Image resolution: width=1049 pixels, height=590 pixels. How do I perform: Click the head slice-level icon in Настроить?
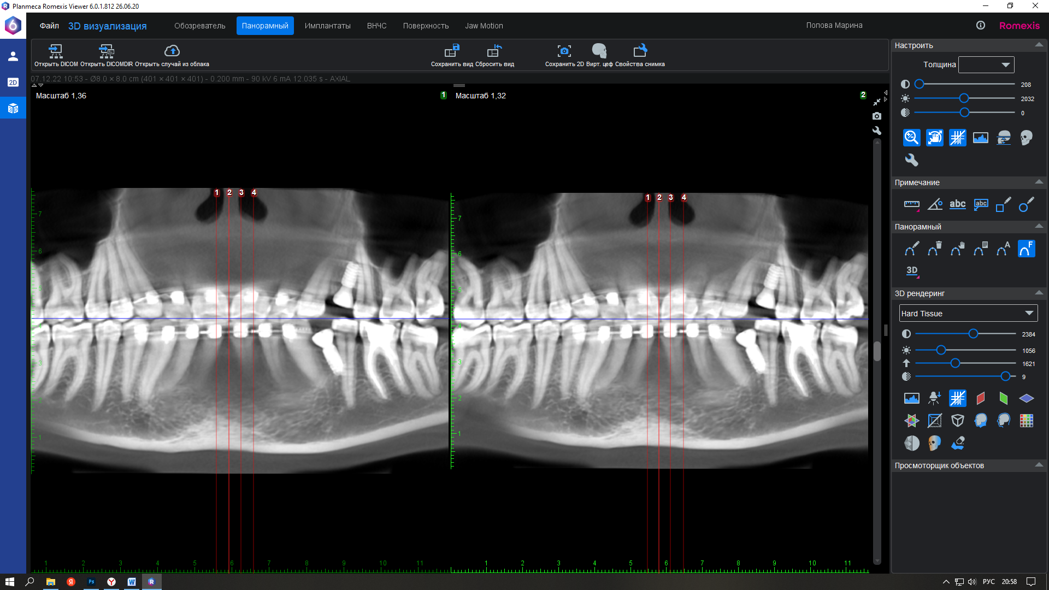tap(1003, 137)
